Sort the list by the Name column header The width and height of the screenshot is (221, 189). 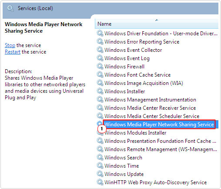pos(157,24)
